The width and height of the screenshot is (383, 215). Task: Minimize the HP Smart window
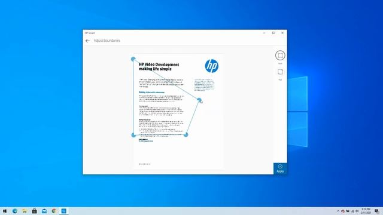tap(264, 33)
